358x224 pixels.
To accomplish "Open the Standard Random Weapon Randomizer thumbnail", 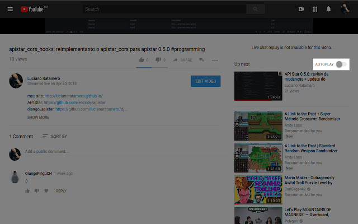I will pos(258,158).
